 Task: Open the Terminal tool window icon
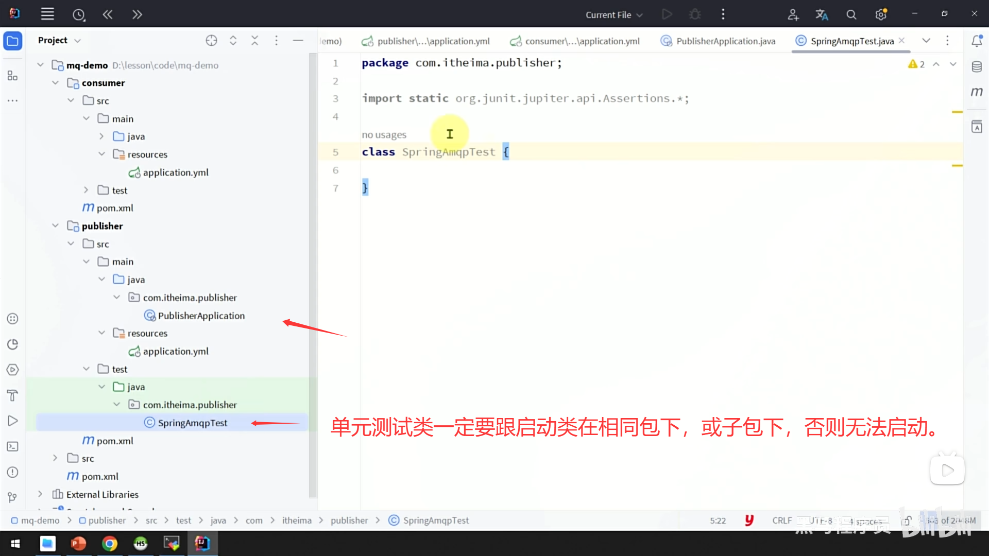pos(13,446)
